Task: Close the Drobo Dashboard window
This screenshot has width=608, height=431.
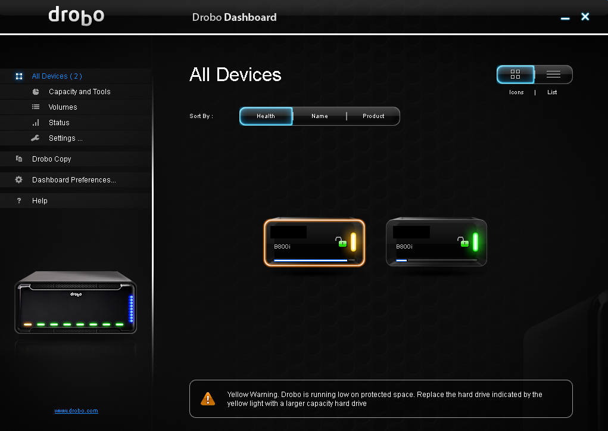Action: tap(585, 16)
